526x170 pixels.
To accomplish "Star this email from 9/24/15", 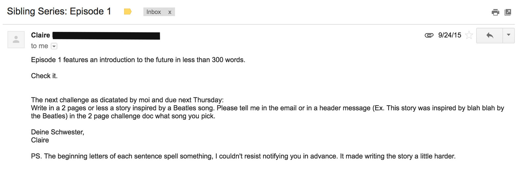I will coord(469,35).
